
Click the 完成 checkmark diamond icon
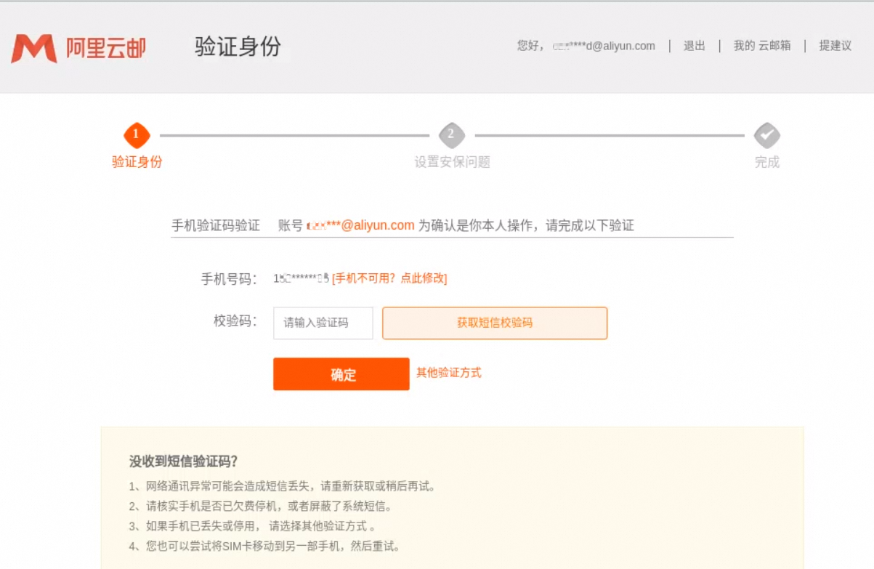point(767,136)
